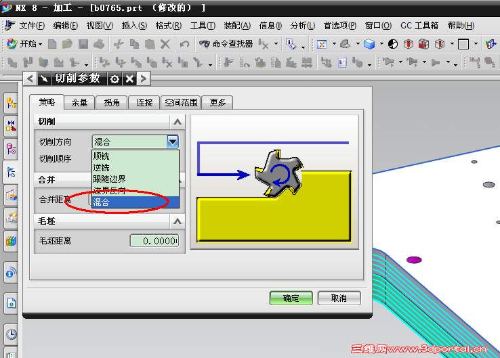The height and width of the screenshot is (358, 500).
Task: Switch to the 更多 tab
Action: (x=217, y=103)
